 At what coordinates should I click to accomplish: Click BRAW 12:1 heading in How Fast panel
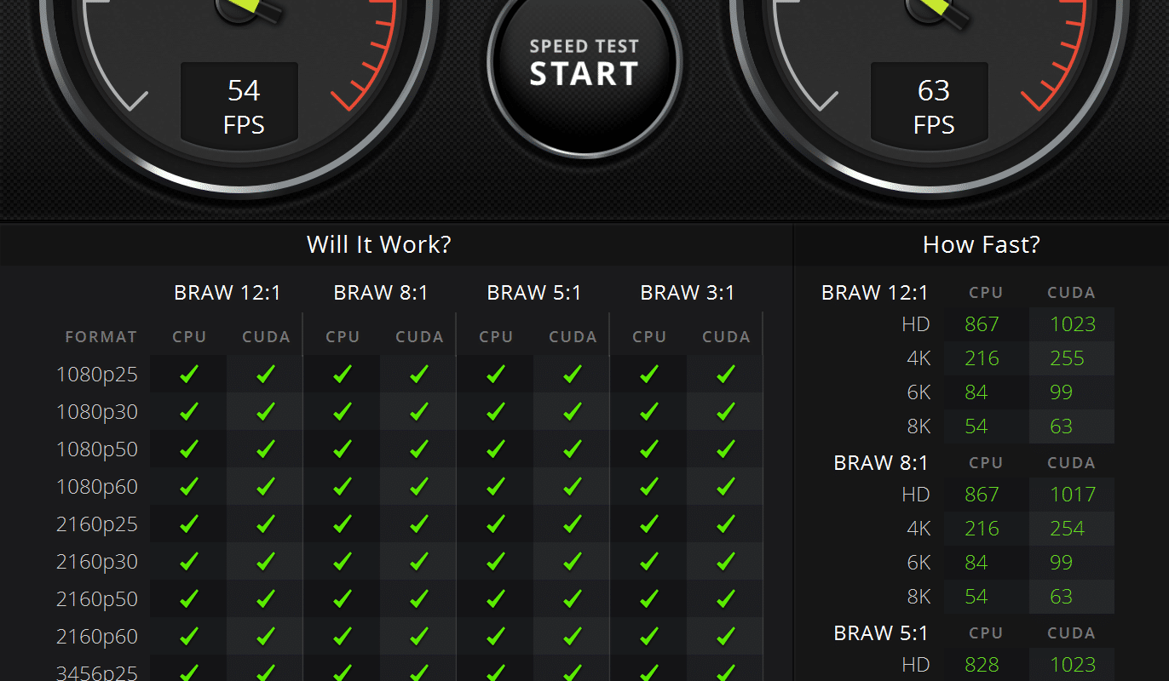pos(875,293)
